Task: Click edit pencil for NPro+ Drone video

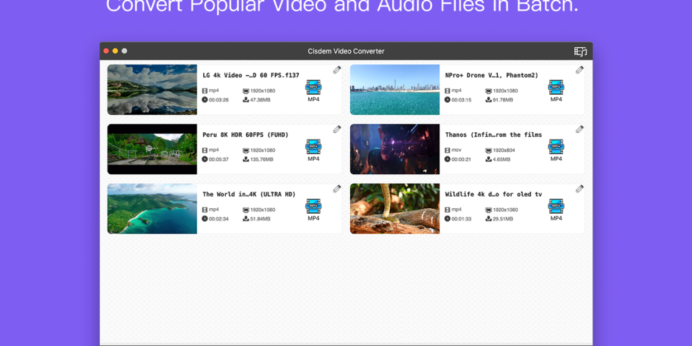Action: coord(580,70)
